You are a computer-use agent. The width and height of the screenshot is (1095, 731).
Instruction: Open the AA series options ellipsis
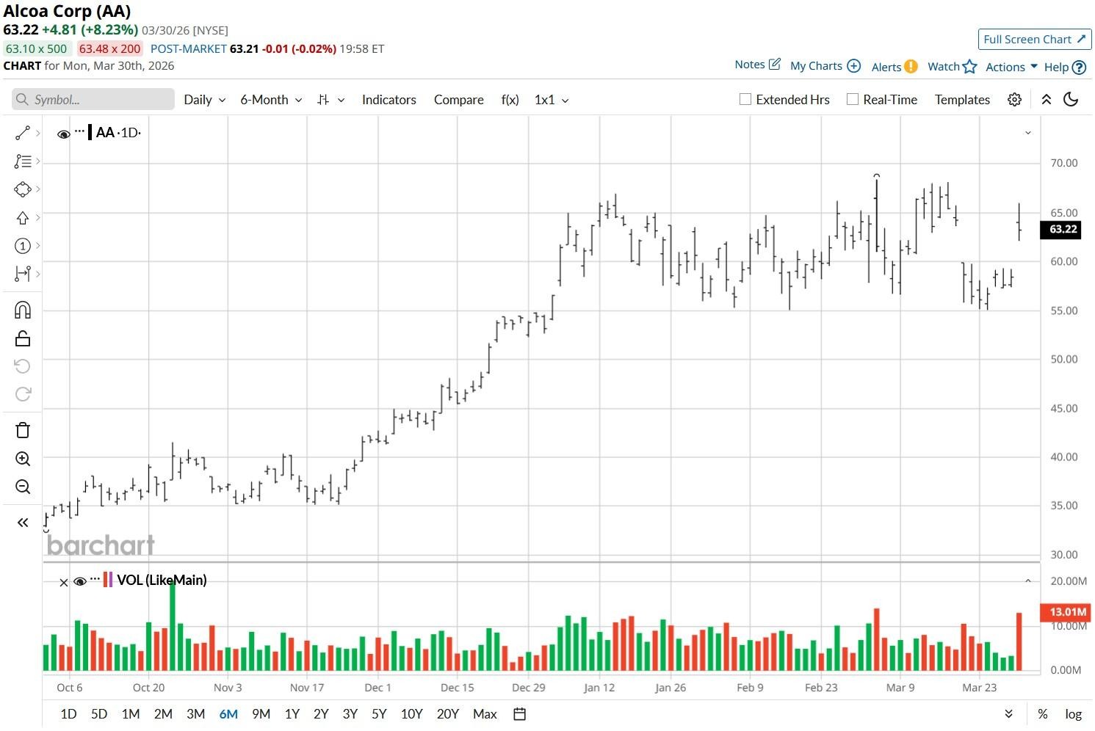pyautogui.click(x=80, y=132)
